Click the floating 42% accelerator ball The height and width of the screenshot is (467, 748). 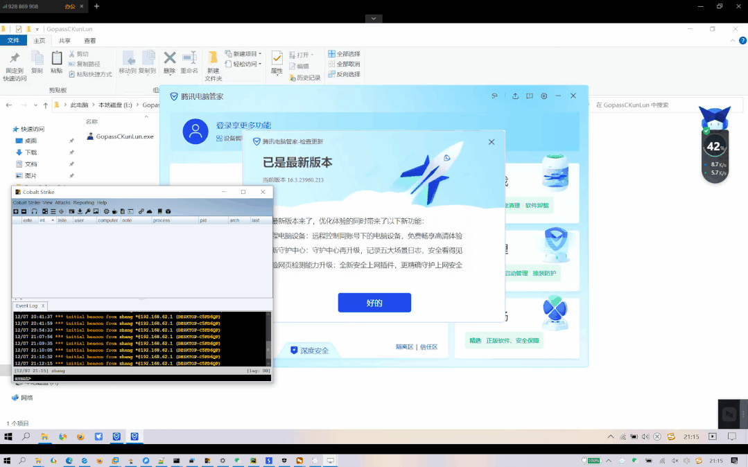click(714, 146)
